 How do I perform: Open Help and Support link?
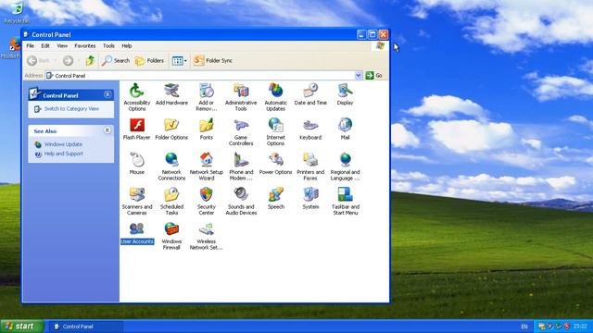coord(64,154)
